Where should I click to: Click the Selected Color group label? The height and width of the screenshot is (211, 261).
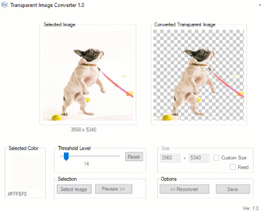point(23,148)
